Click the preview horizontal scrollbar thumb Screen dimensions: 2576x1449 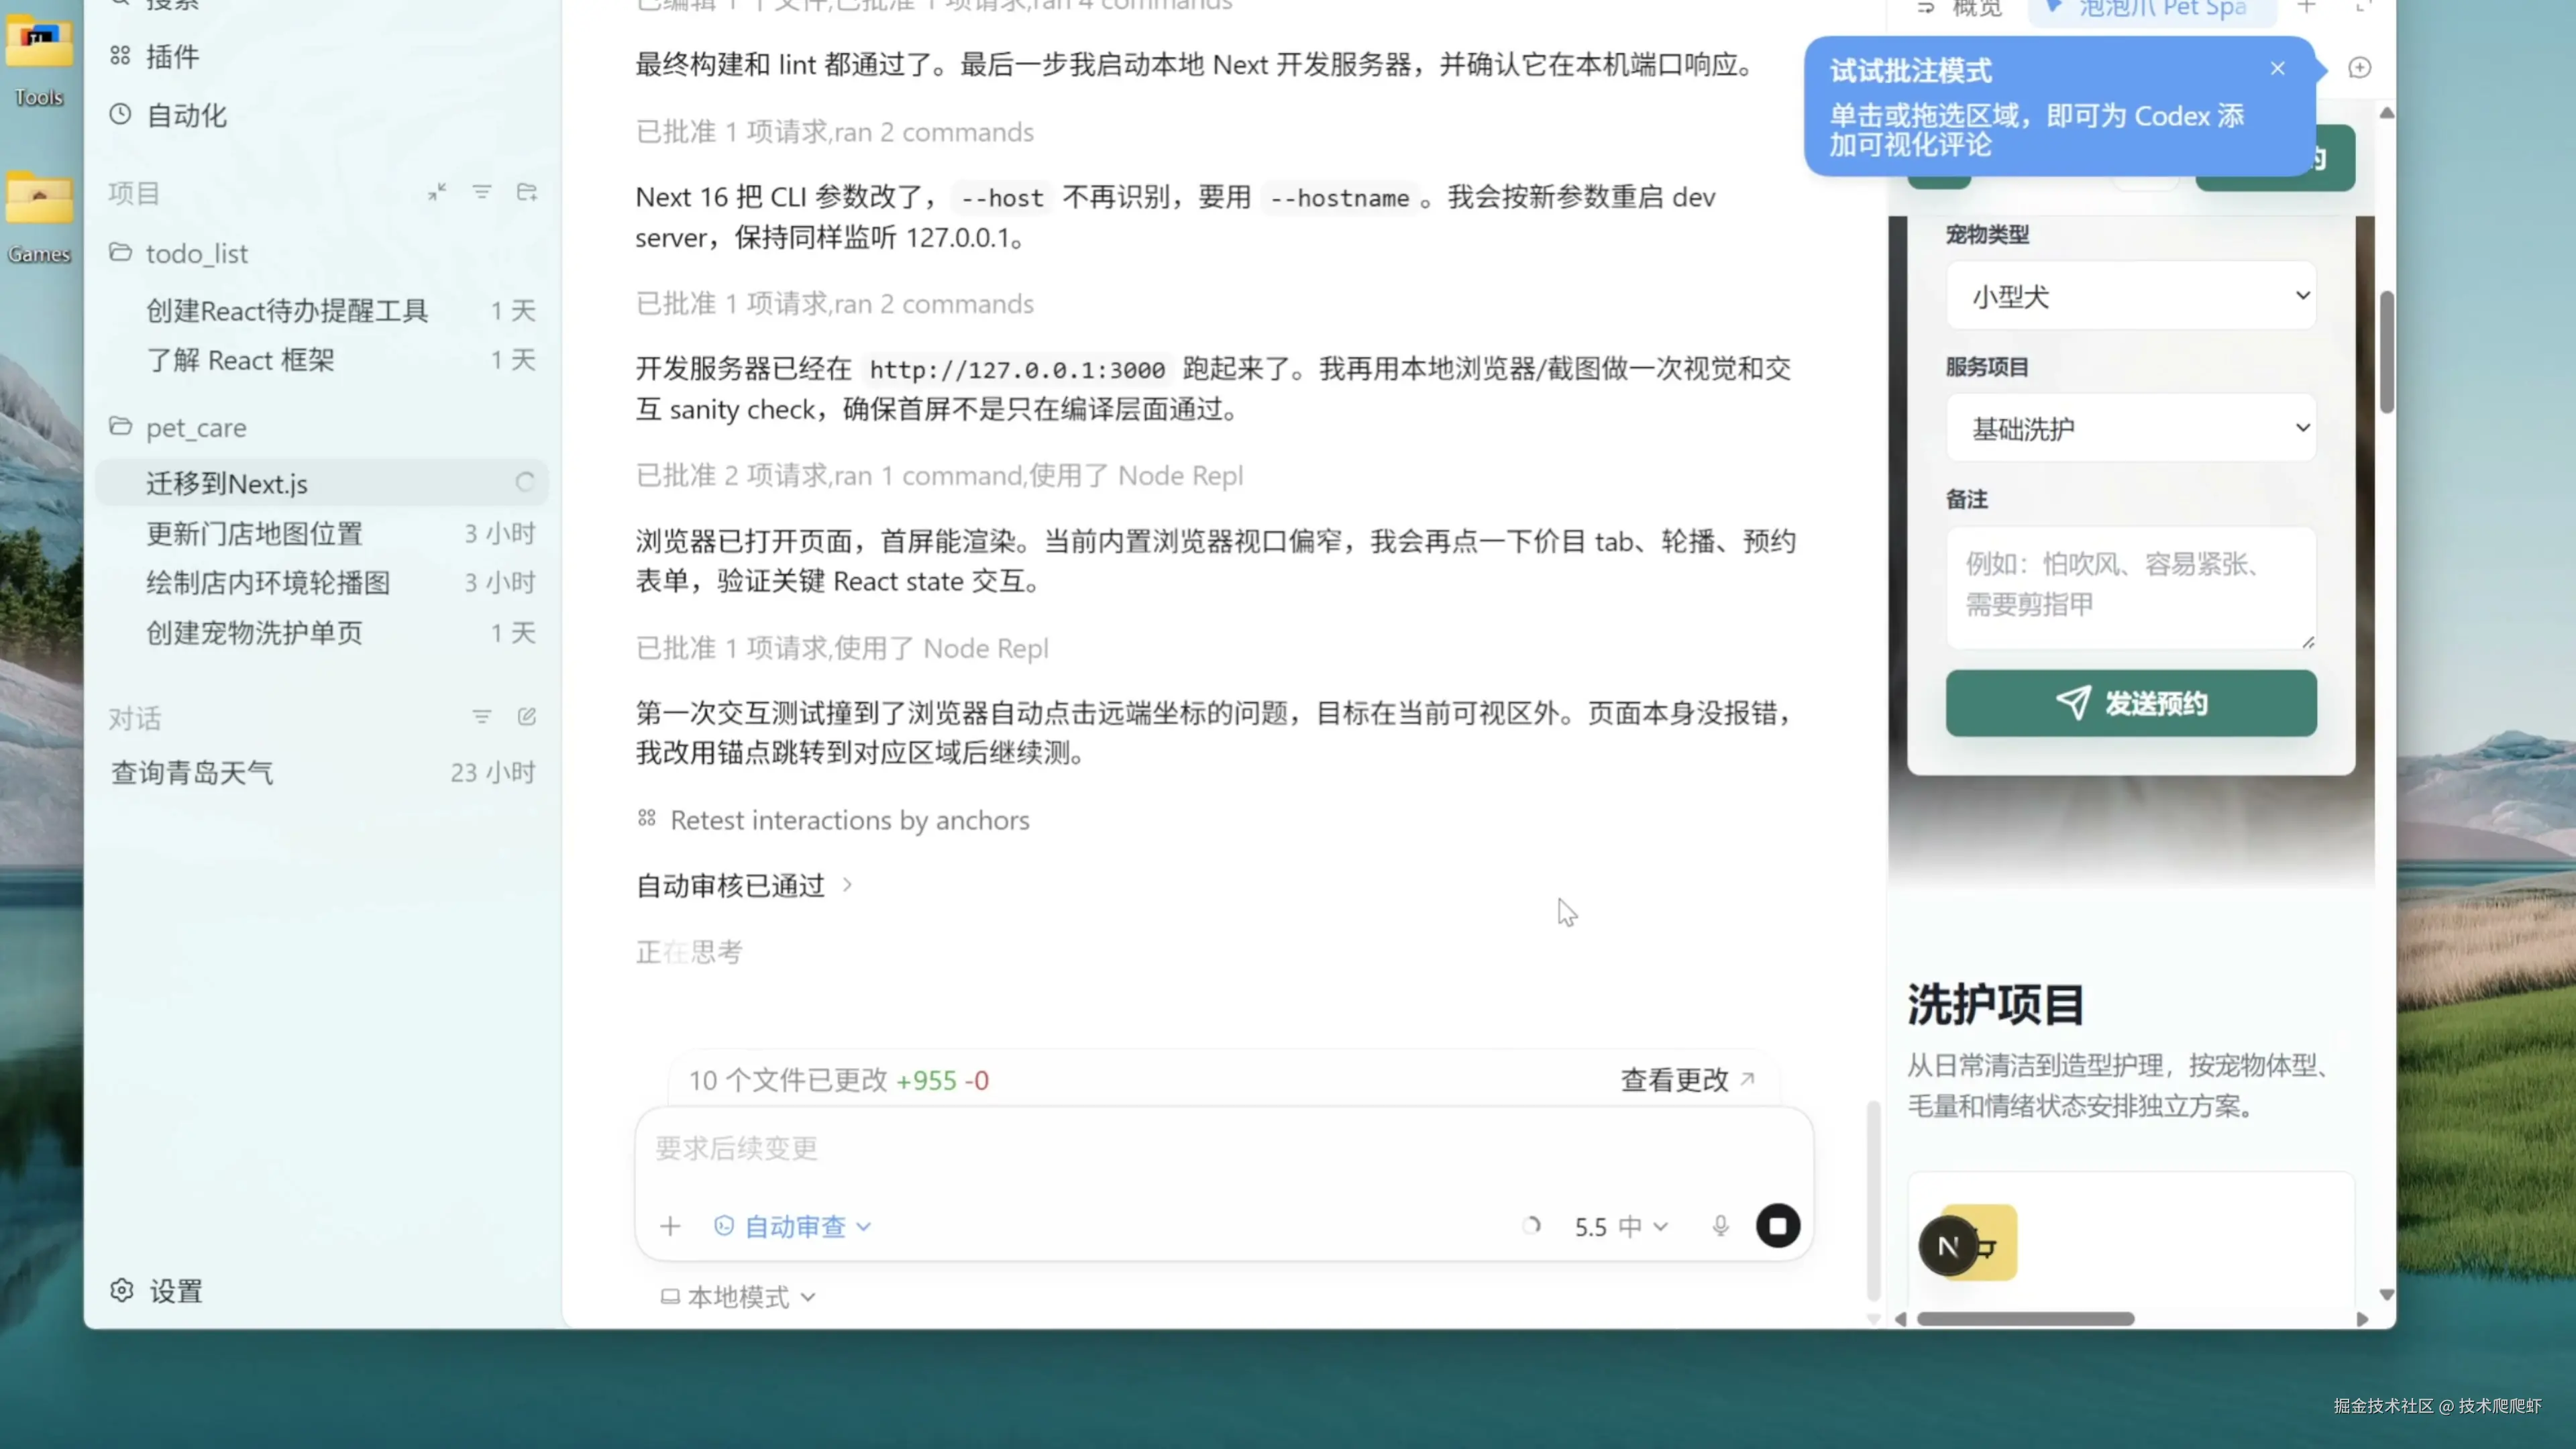pyautogui.click(x=2025, y=1319)
